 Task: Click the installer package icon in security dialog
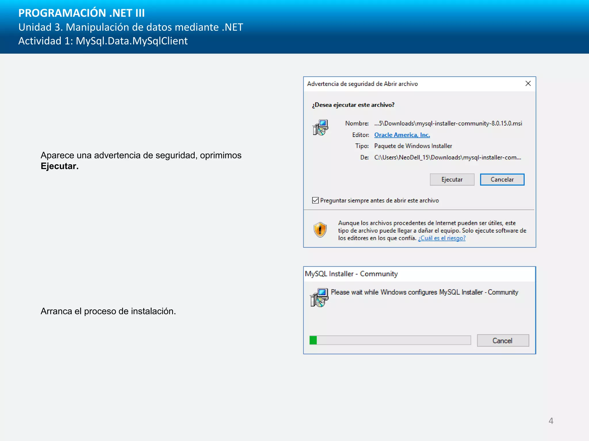pos(320,127)
